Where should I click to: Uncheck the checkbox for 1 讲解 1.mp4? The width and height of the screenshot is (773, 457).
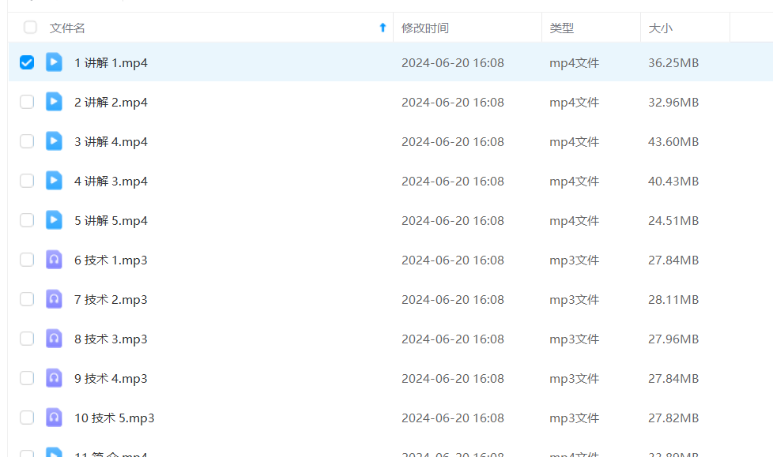[27, 62]
